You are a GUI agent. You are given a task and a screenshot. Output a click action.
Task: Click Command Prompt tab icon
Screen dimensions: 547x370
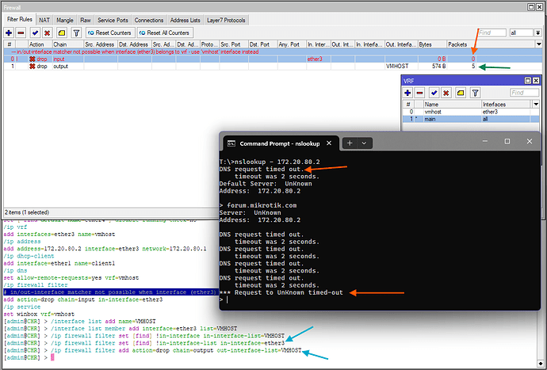coord(231,143)
